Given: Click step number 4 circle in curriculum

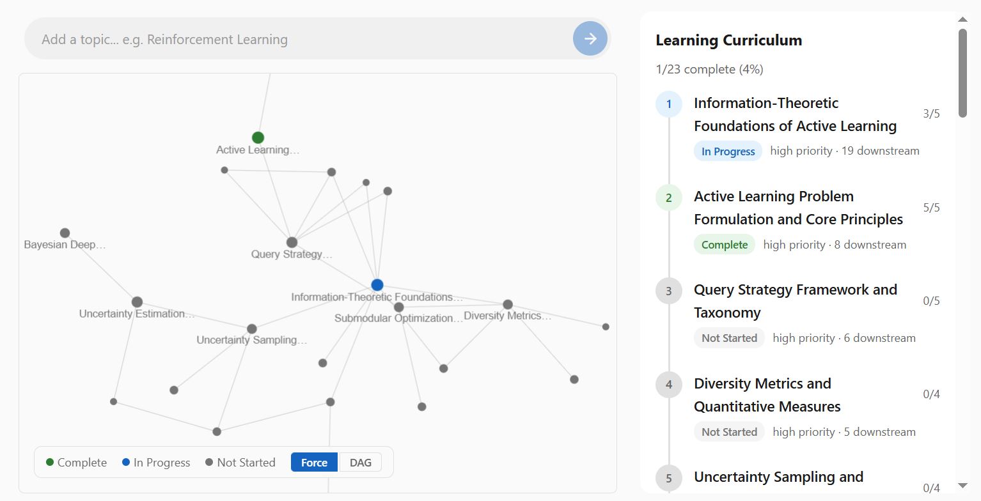Looking at the screenshot, I should point(669,385).
